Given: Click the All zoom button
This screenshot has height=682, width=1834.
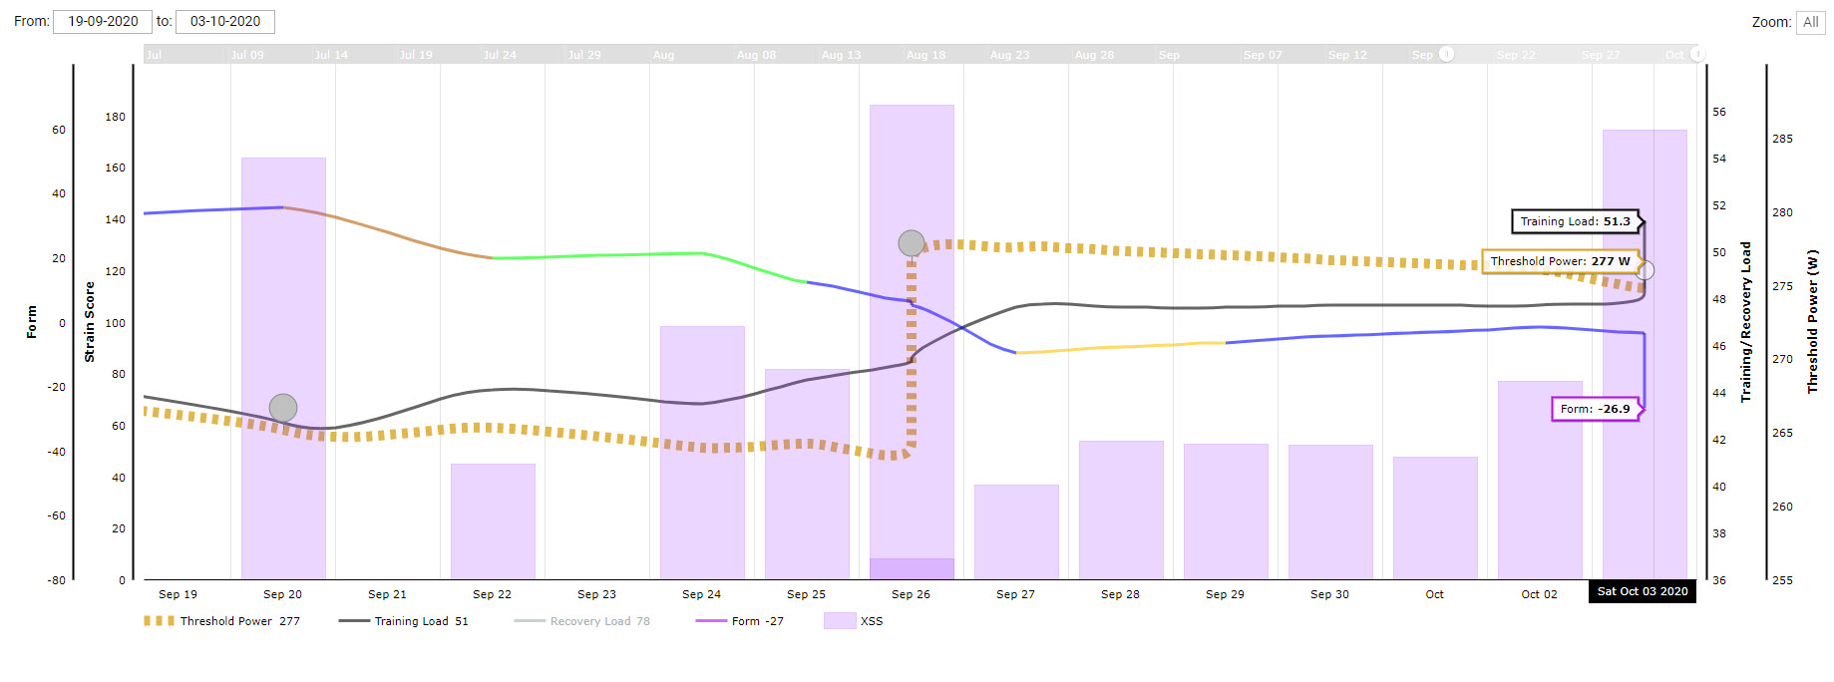Looking at the screenshot, I should click(1810, 21).
